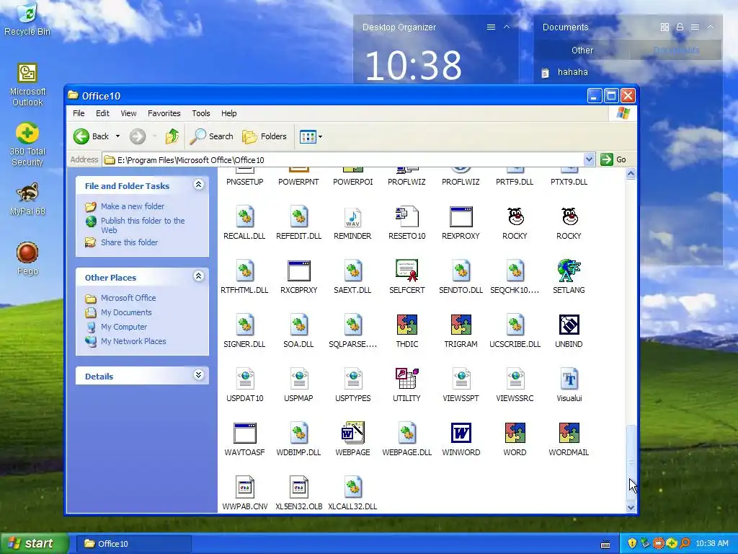
Task: Select the SETLANG icon
Action: 569,271
